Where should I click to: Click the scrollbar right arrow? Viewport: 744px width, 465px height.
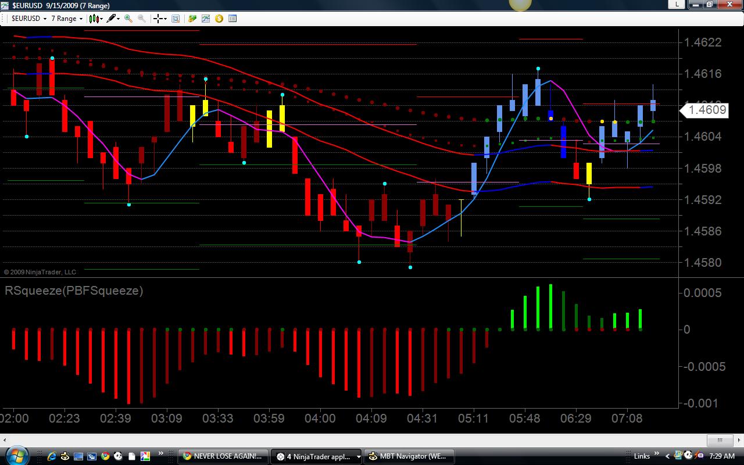738,440
